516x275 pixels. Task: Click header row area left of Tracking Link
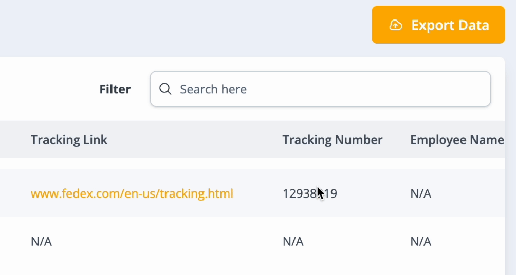click(x=14, y=140)
